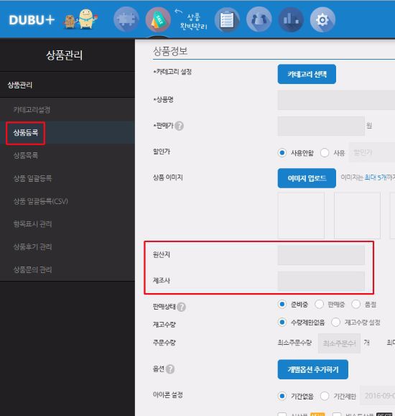The width and height of the screenshot is (395, 416).
Task: Open 상품 일괄등록(CSV) menu item
Action: click(41, 201)
